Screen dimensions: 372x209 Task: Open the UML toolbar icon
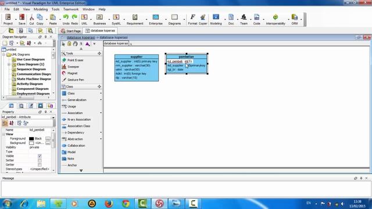pos(84,19)
